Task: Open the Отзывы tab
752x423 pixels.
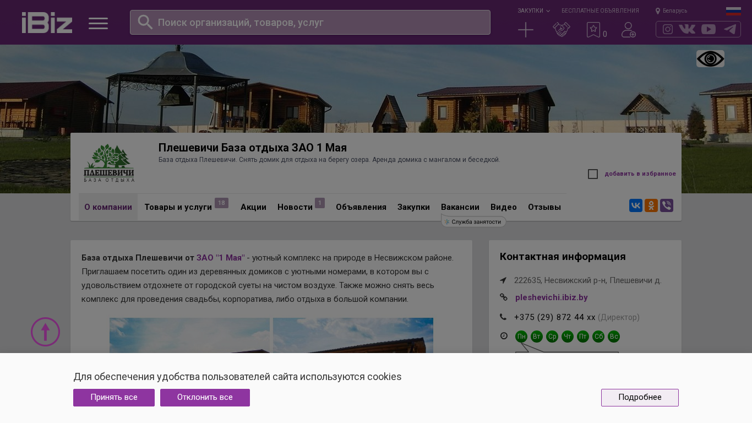Action: [x=544, y=207]
